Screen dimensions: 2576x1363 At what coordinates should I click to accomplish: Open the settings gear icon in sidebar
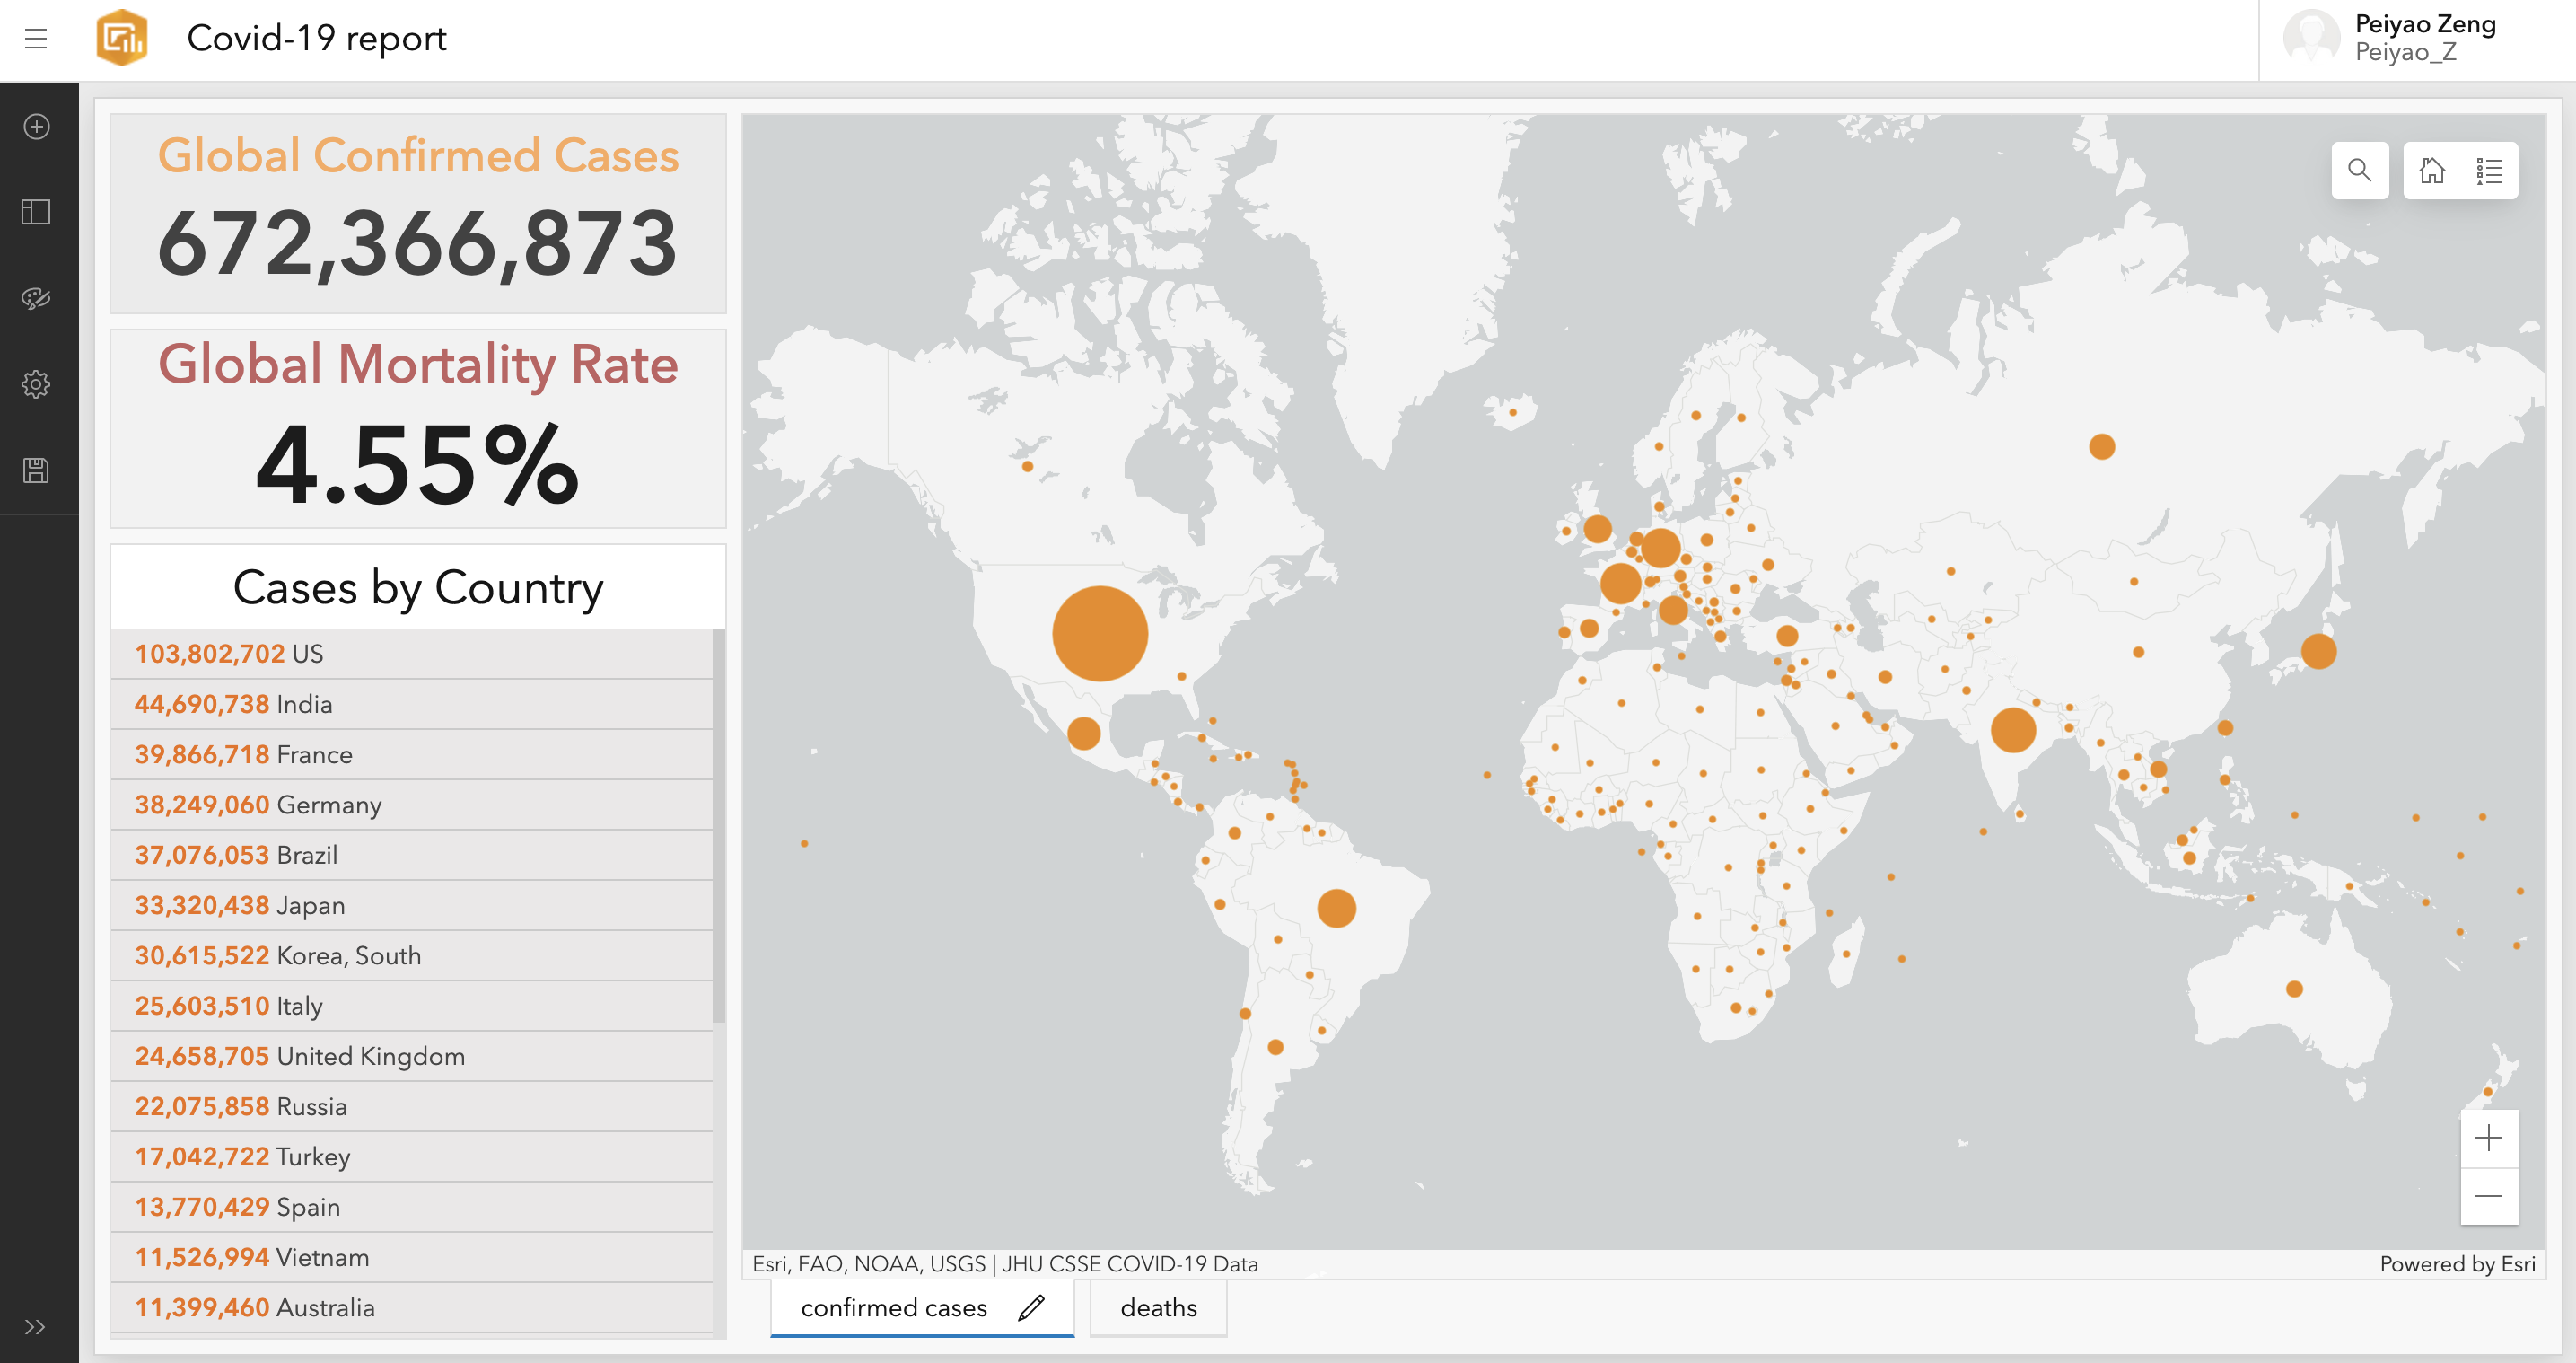point(36,382)
